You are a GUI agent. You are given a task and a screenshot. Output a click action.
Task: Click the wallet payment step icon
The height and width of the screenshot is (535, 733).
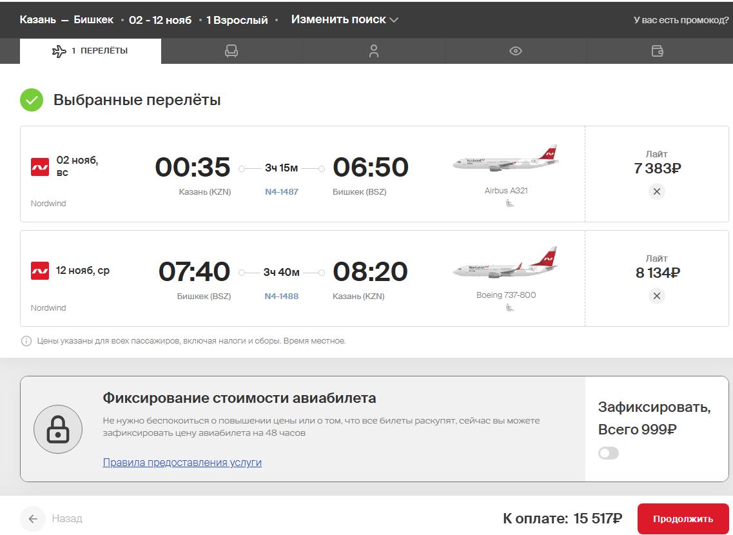[x=658, y=52]
